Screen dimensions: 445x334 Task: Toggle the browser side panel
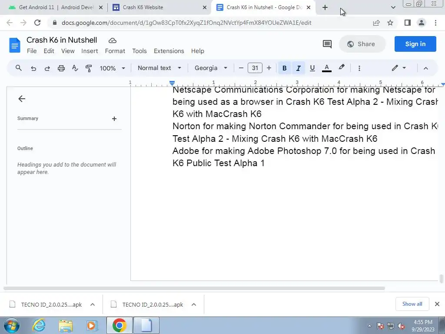[408, 23]
